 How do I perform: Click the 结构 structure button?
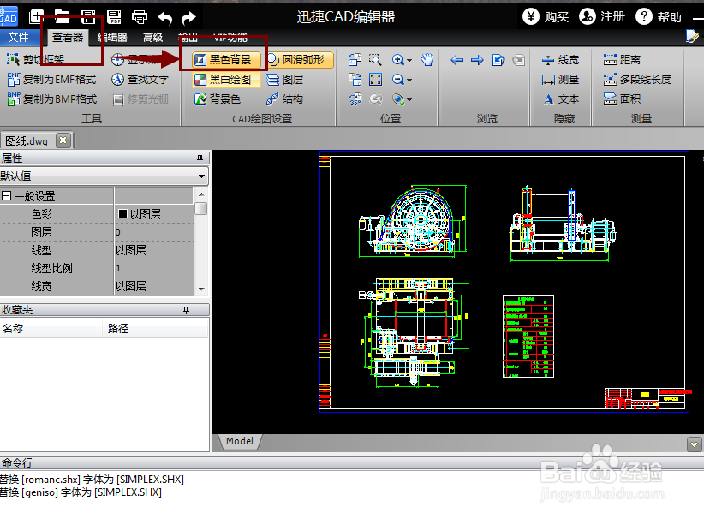coord(285,99)
